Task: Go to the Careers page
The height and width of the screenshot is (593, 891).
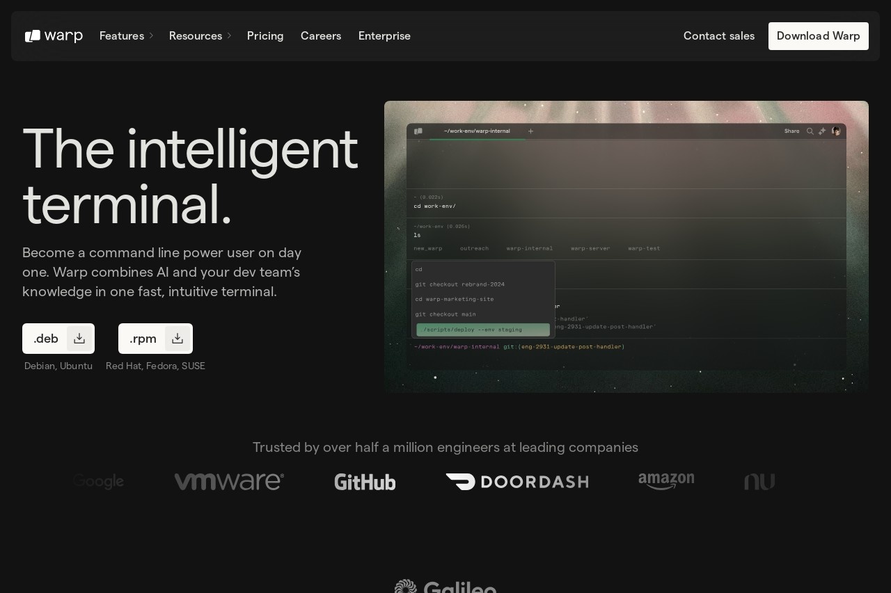Action: [x=321, y=36]
